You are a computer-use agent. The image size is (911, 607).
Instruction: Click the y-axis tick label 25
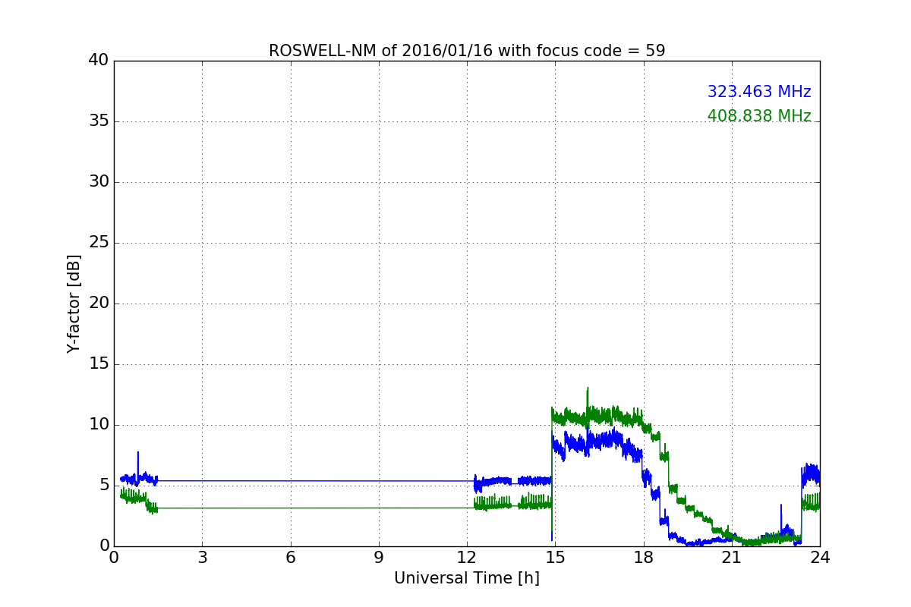coord(99,243)
